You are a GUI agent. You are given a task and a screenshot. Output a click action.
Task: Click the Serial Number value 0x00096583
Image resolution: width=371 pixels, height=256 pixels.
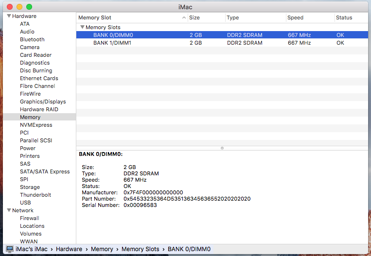[140, 205]
